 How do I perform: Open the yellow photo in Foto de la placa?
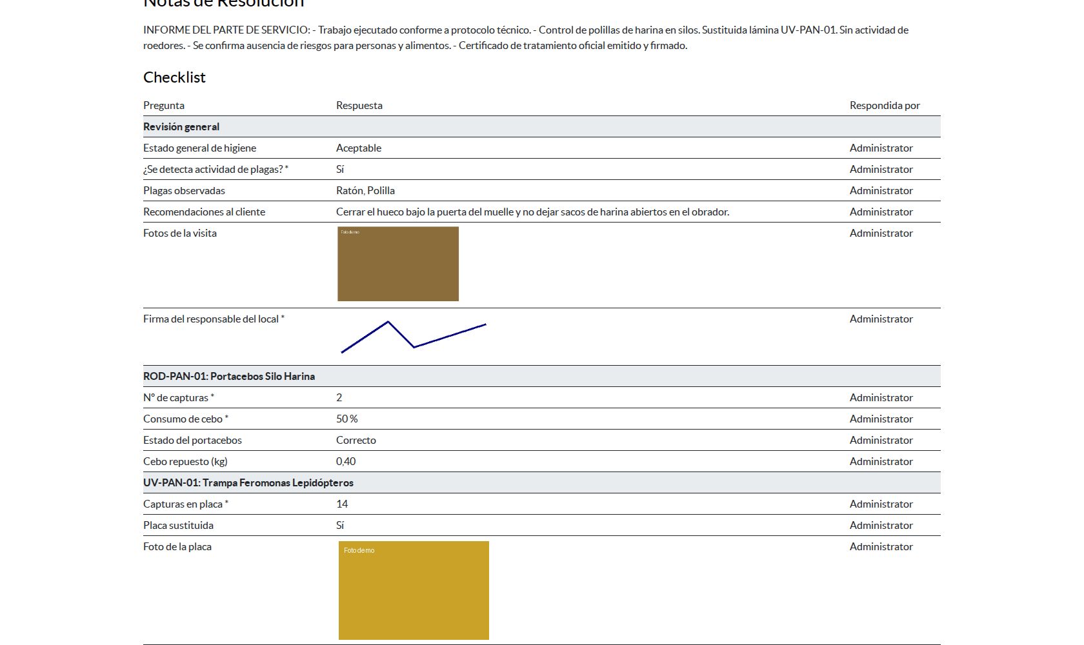click(414, 590)
